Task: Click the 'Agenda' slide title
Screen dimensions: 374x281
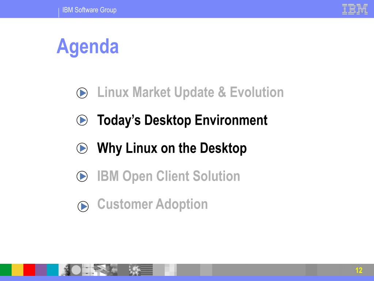Action: (x=88, y=47)
